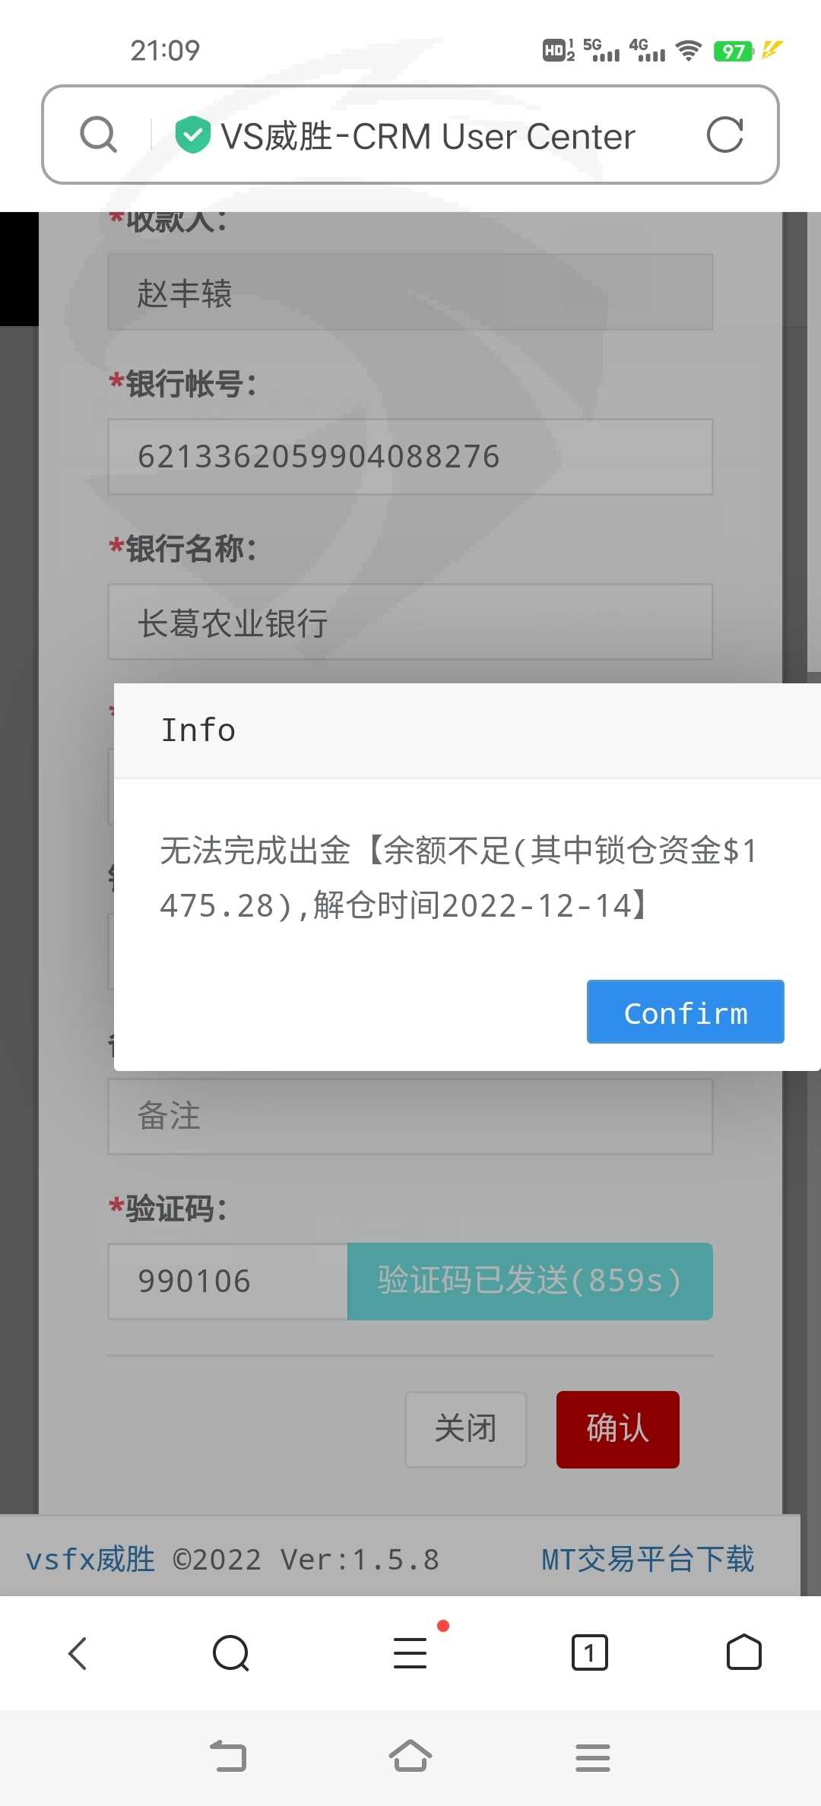Open browser search from bottom toolbar

tap(231, 1653)
